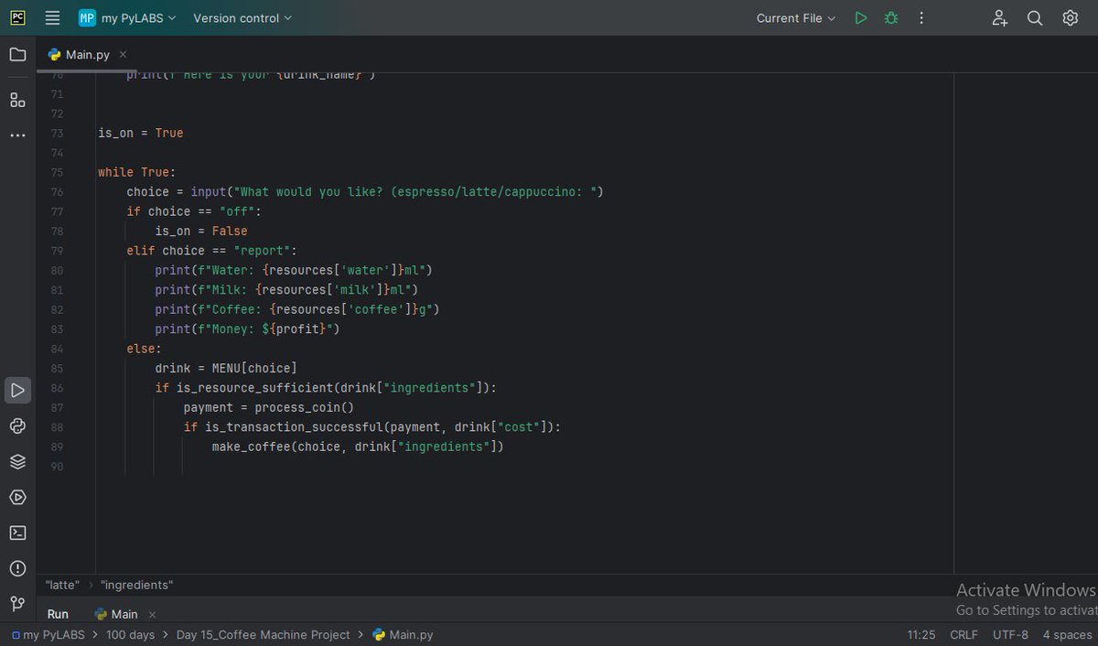This screenshot has height=646, width=1098.
Task: Show more tool windows ellipsis icon
Action: click(x=17, y=135)
